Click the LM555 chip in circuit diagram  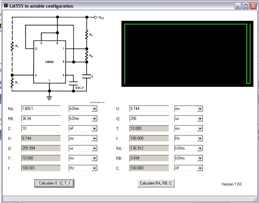point(49,62)
